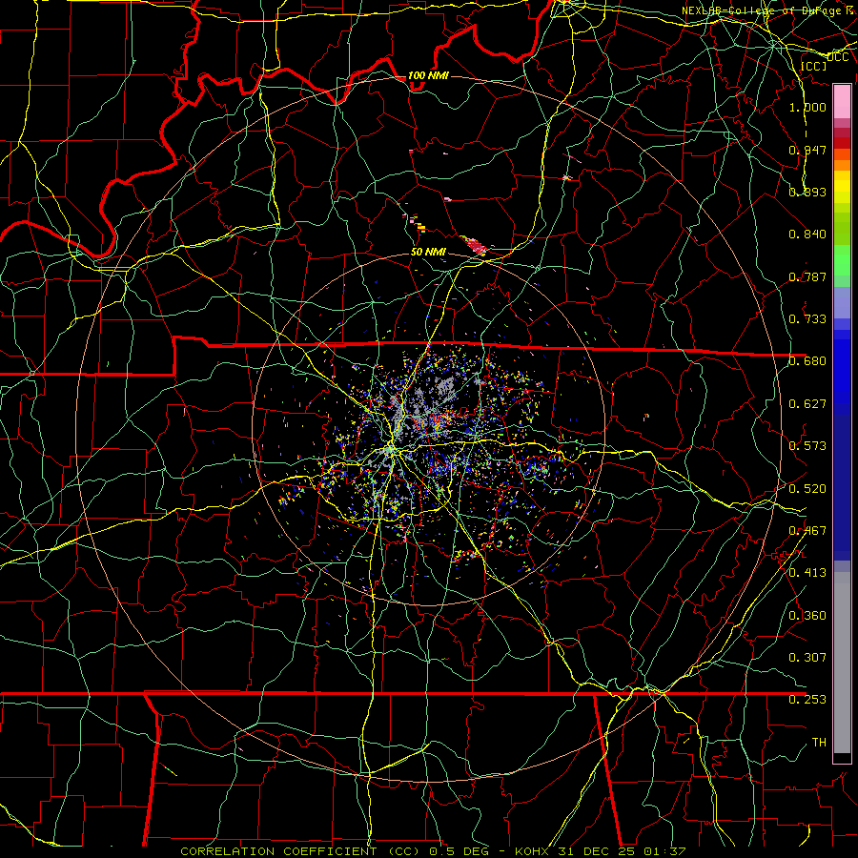Select the bright red legend color band
Viewport: 858px width, 858px height.
[x=842, y=143]
